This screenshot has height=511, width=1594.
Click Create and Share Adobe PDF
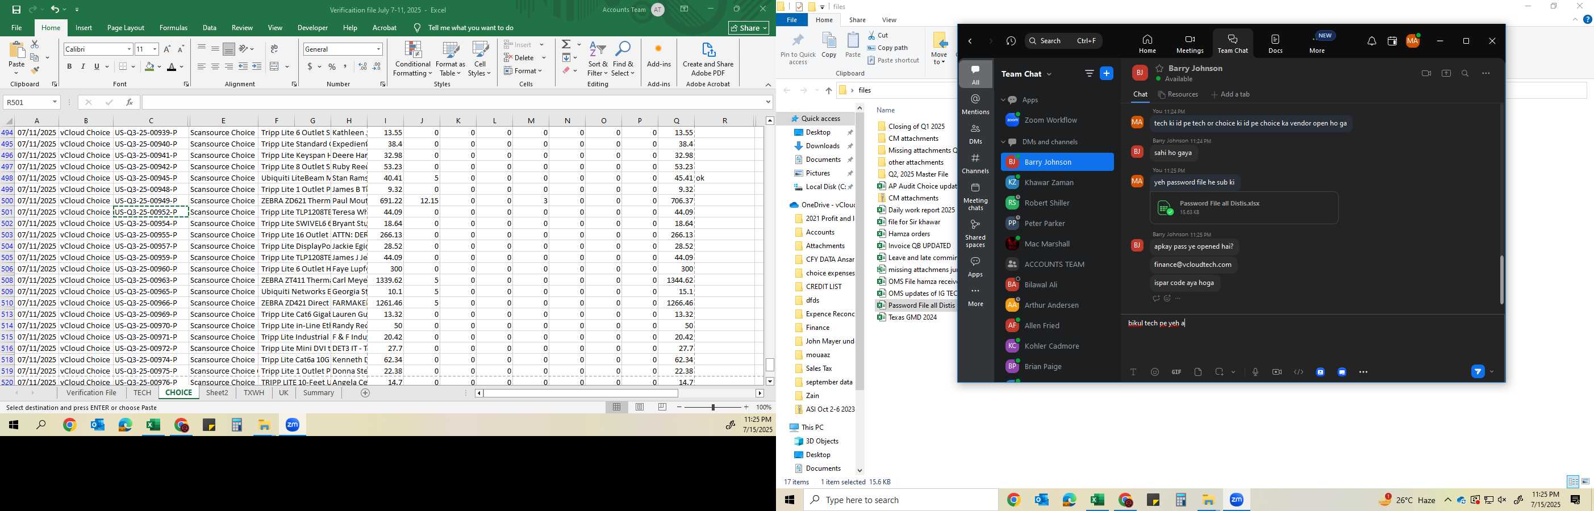coord(708,59)
